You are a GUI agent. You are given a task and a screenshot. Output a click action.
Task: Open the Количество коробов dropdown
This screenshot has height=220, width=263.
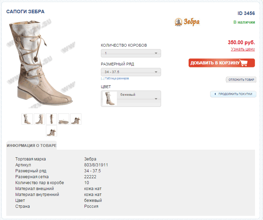[131, 53]
